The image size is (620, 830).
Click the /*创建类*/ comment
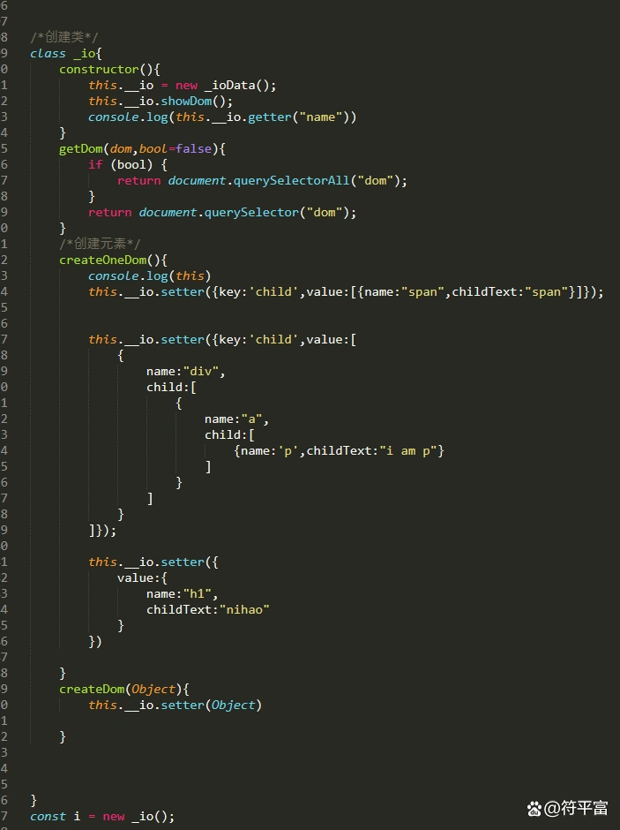[x=64, y=37]
